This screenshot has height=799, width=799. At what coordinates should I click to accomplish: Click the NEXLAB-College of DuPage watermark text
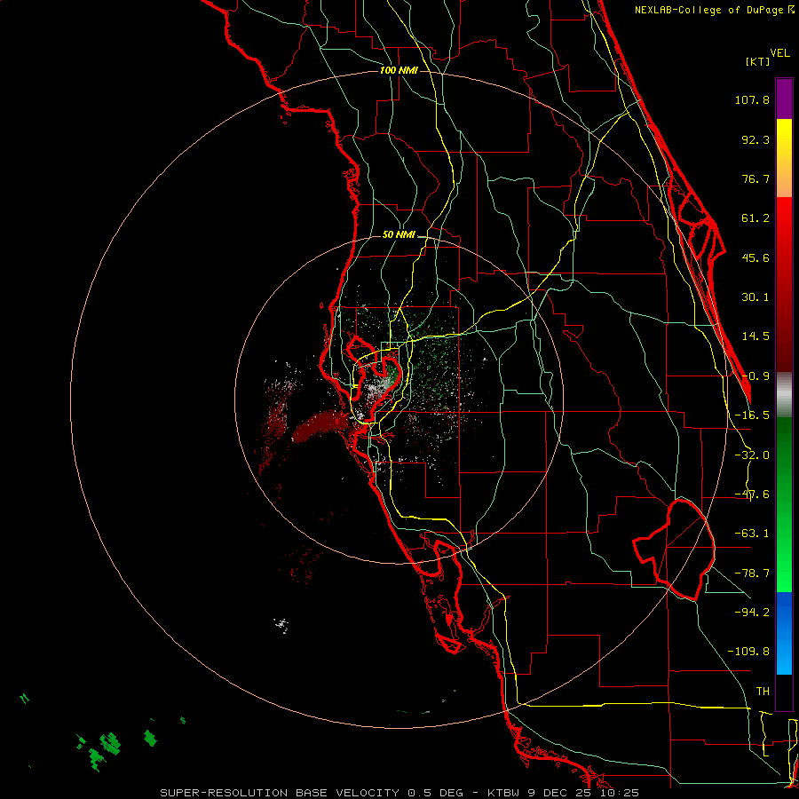tap(714, 10)
